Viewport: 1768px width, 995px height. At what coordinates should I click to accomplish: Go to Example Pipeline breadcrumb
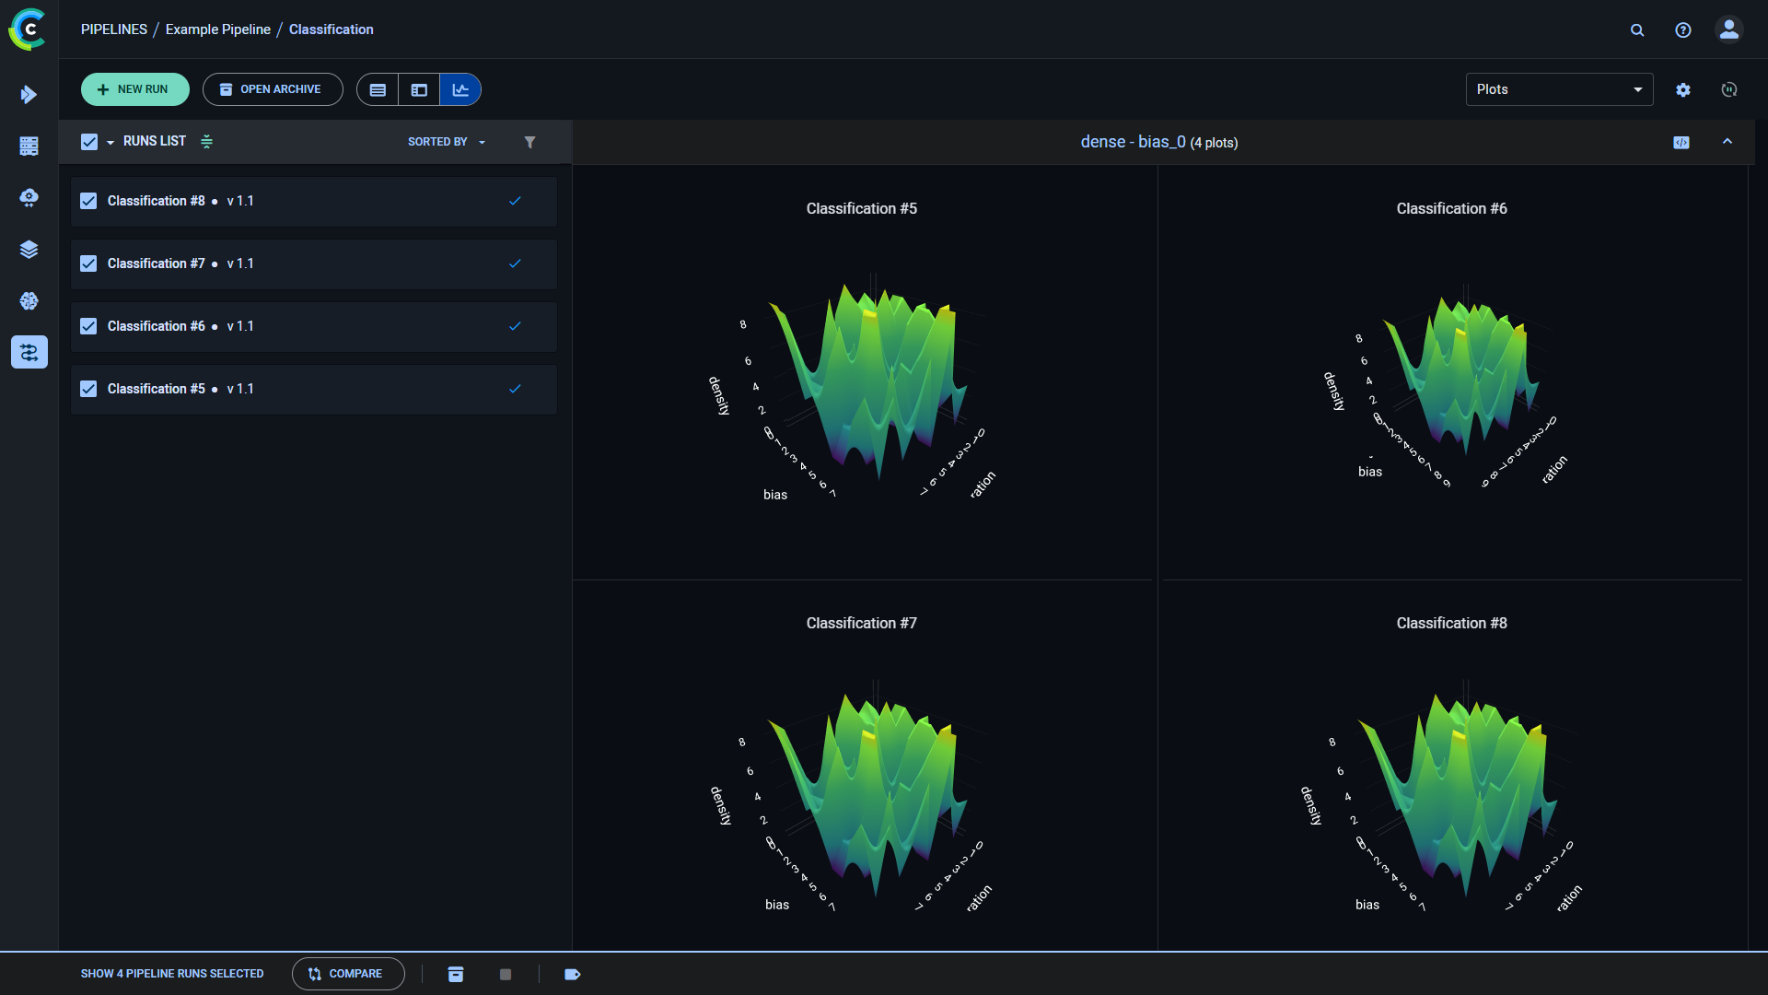tap(218, 29)
